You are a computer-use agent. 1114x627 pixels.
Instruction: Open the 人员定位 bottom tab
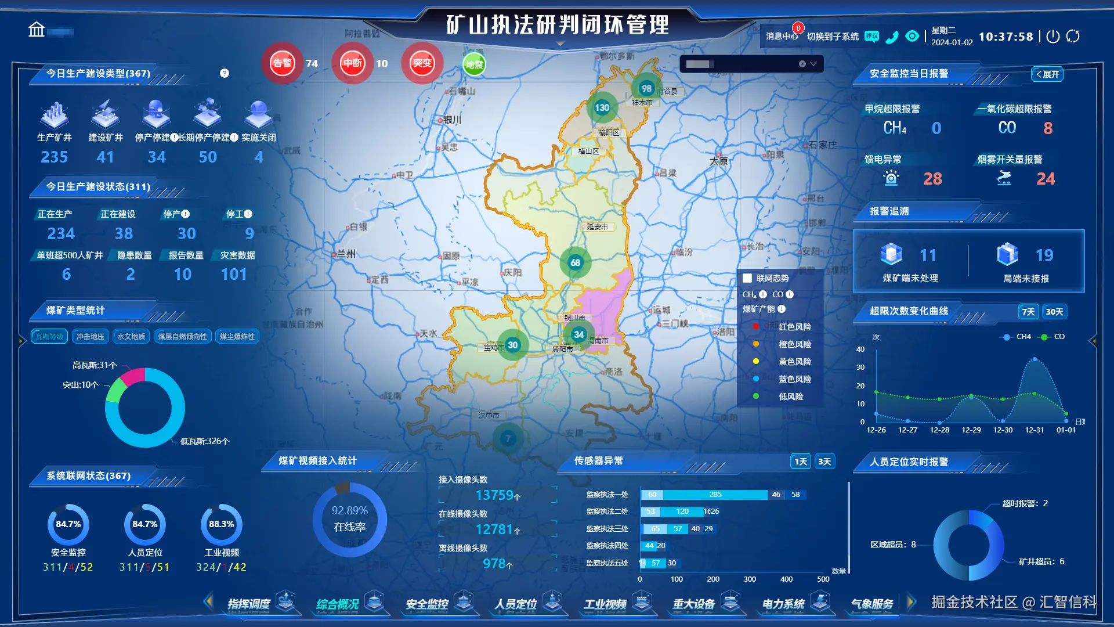coord(516,604)
